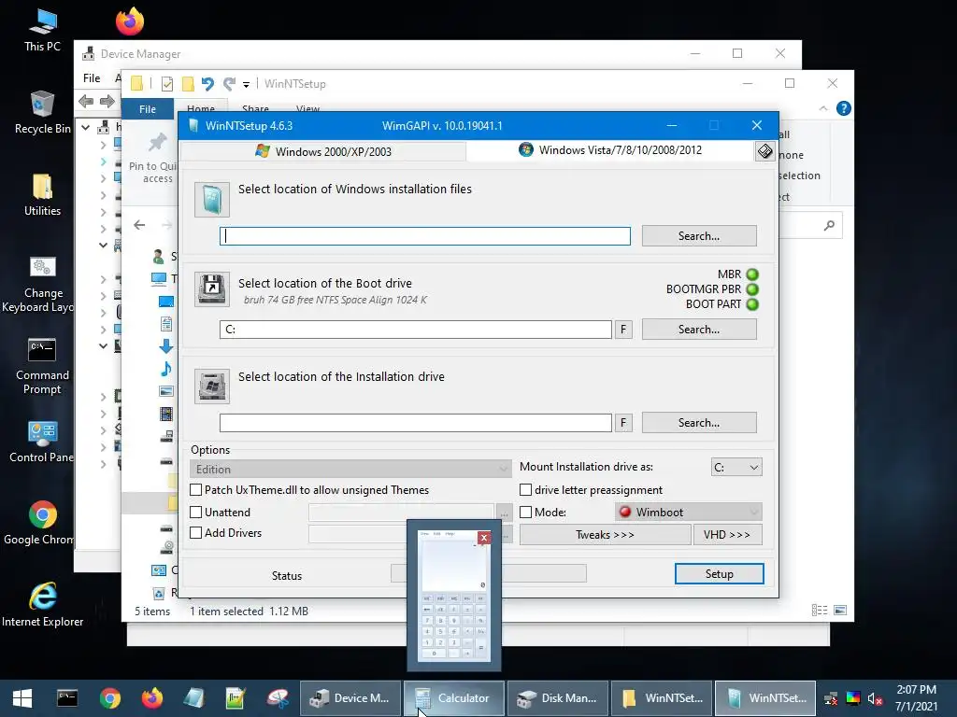957x717 pixels.
Task: Collapse the Device Manager root node
Action: click(86, 127)
